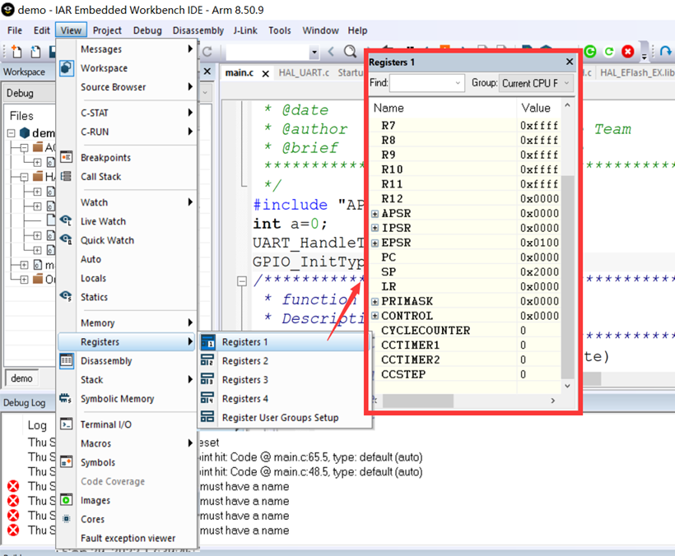Screen dimensions: 675x556
Task: Close the Registers 1 panel
Action: pyautogui.click(x=570, y=62)
